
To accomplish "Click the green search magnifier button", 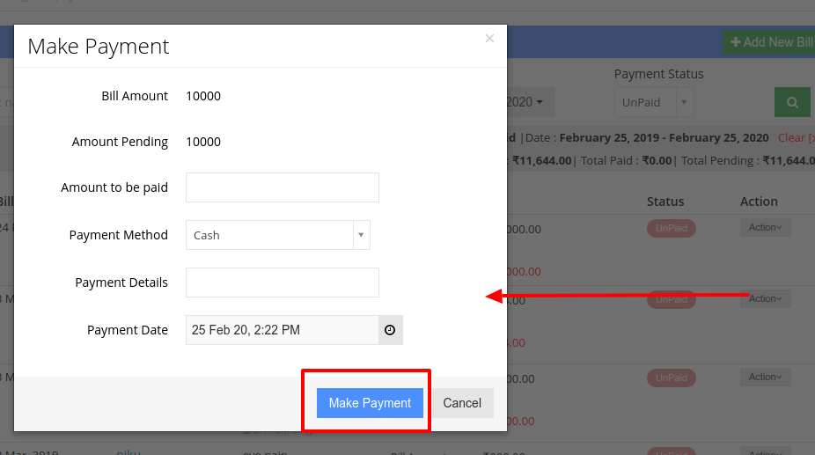I will [792, 102].
